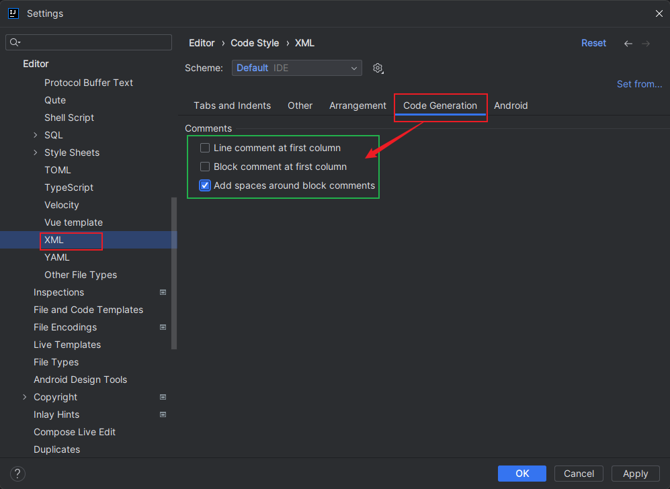The height and width of the screenshot is (489, 670).
Task: Uncheck Add spaces around block comments
Action: point(205,186)
